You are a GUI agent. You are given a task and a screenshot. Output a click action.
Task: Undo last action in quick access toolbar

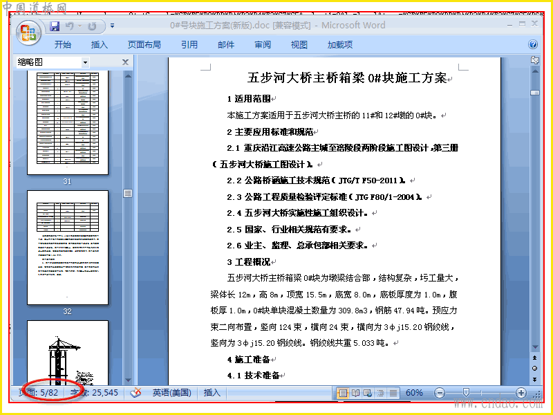click(70, 26)
